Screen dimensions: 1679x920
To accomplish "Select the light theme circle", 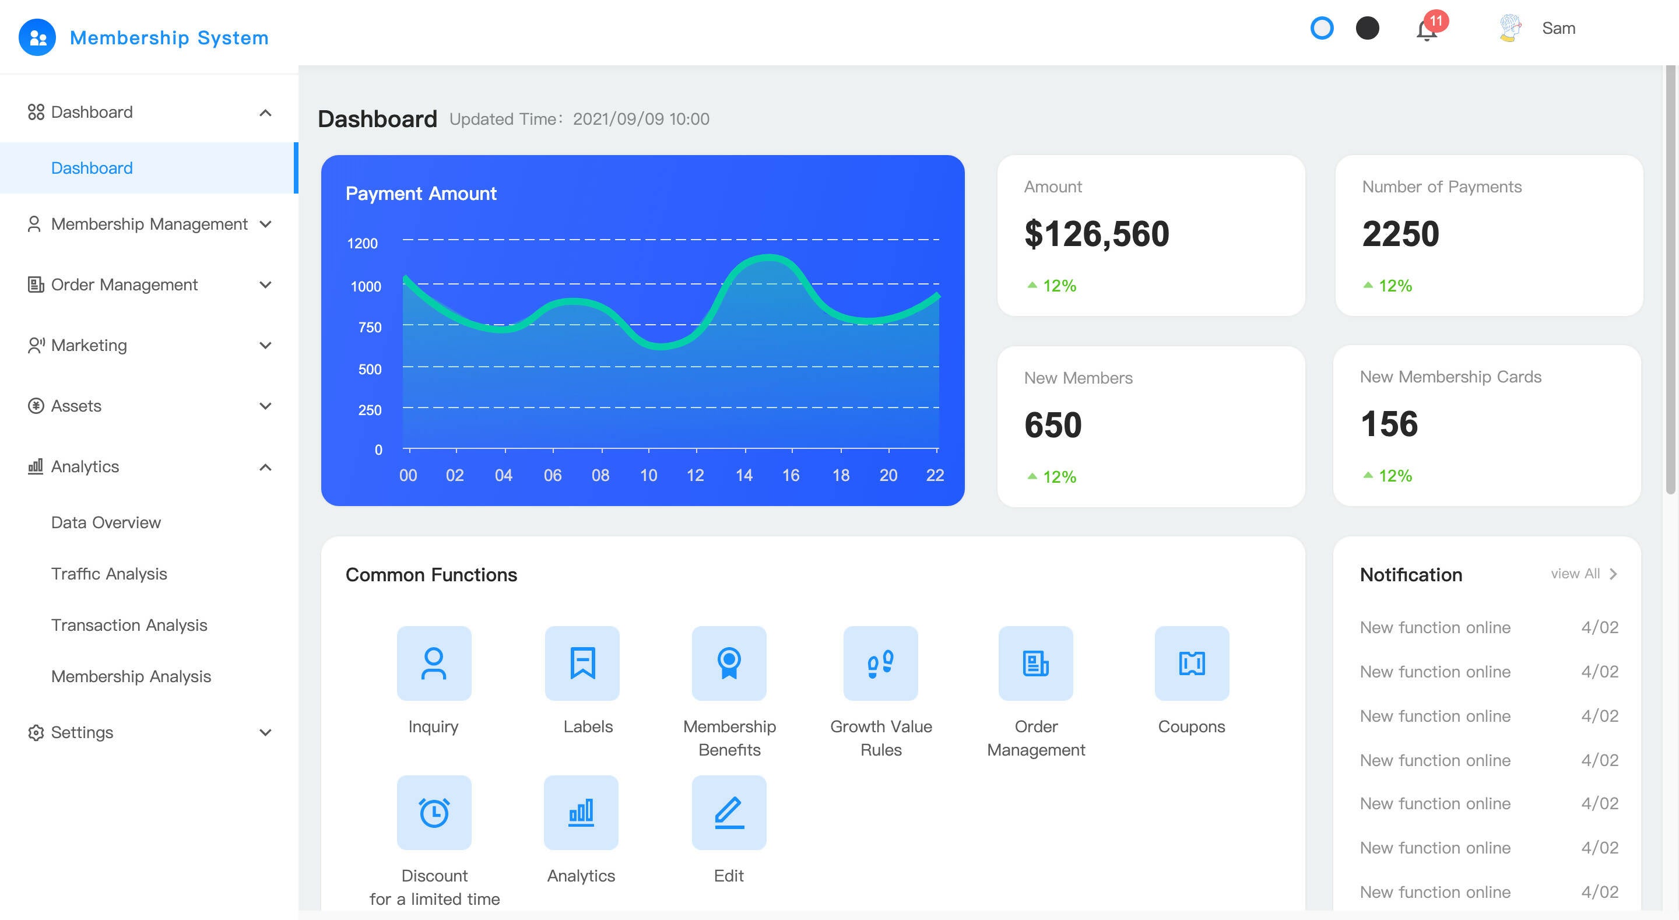I will point(1321,28).
